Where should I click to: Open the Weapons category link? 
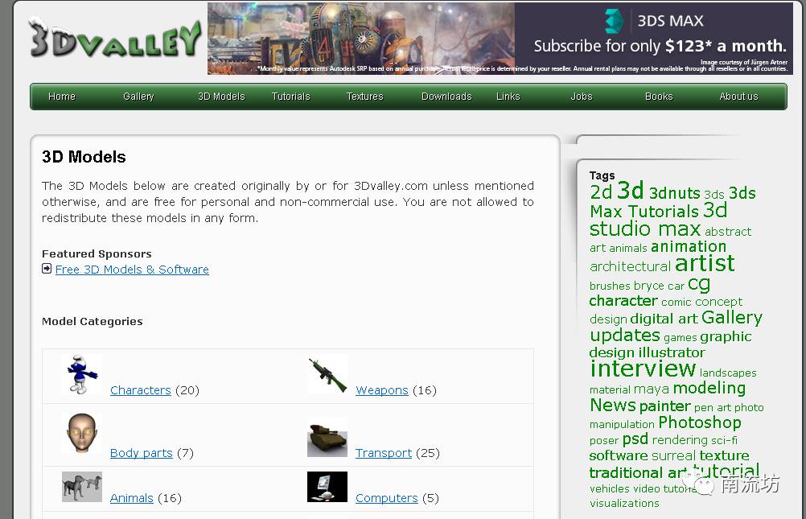point(382,390)
